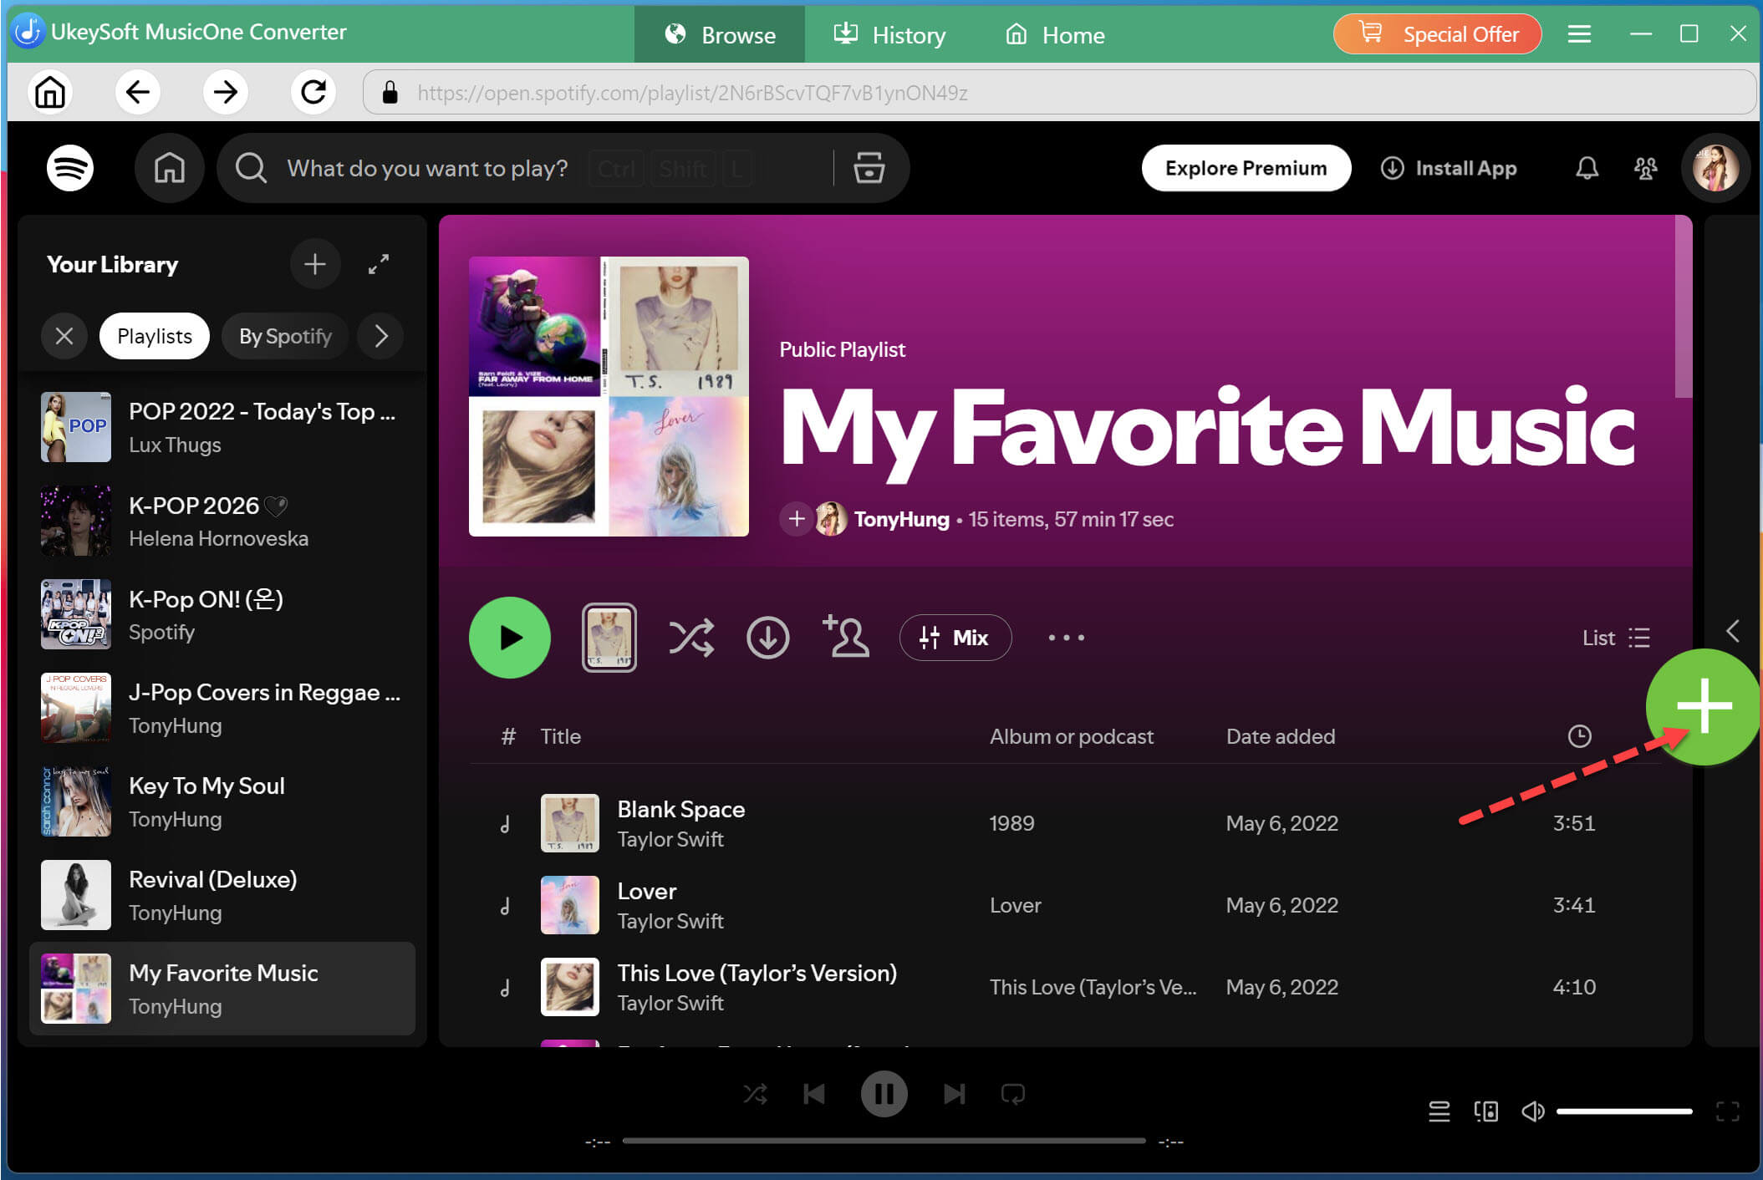Open the History tab

click(889, 34)
